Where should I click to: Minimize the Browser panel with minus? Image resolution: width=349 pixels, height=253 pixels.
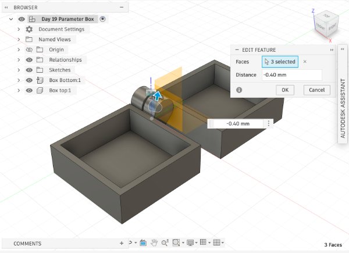tap(122, 7)
